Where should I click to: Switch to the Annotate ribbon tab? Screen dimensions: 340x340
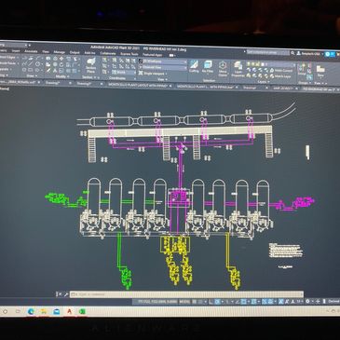point(31,51)
